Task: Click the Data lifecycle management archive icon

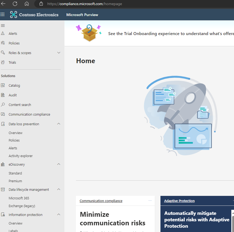Action: 3,189
